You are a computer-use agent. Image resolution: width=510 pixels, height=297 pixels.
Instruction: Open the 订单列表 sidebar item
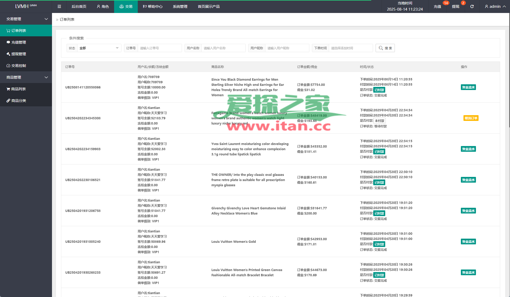click(26, 31)
